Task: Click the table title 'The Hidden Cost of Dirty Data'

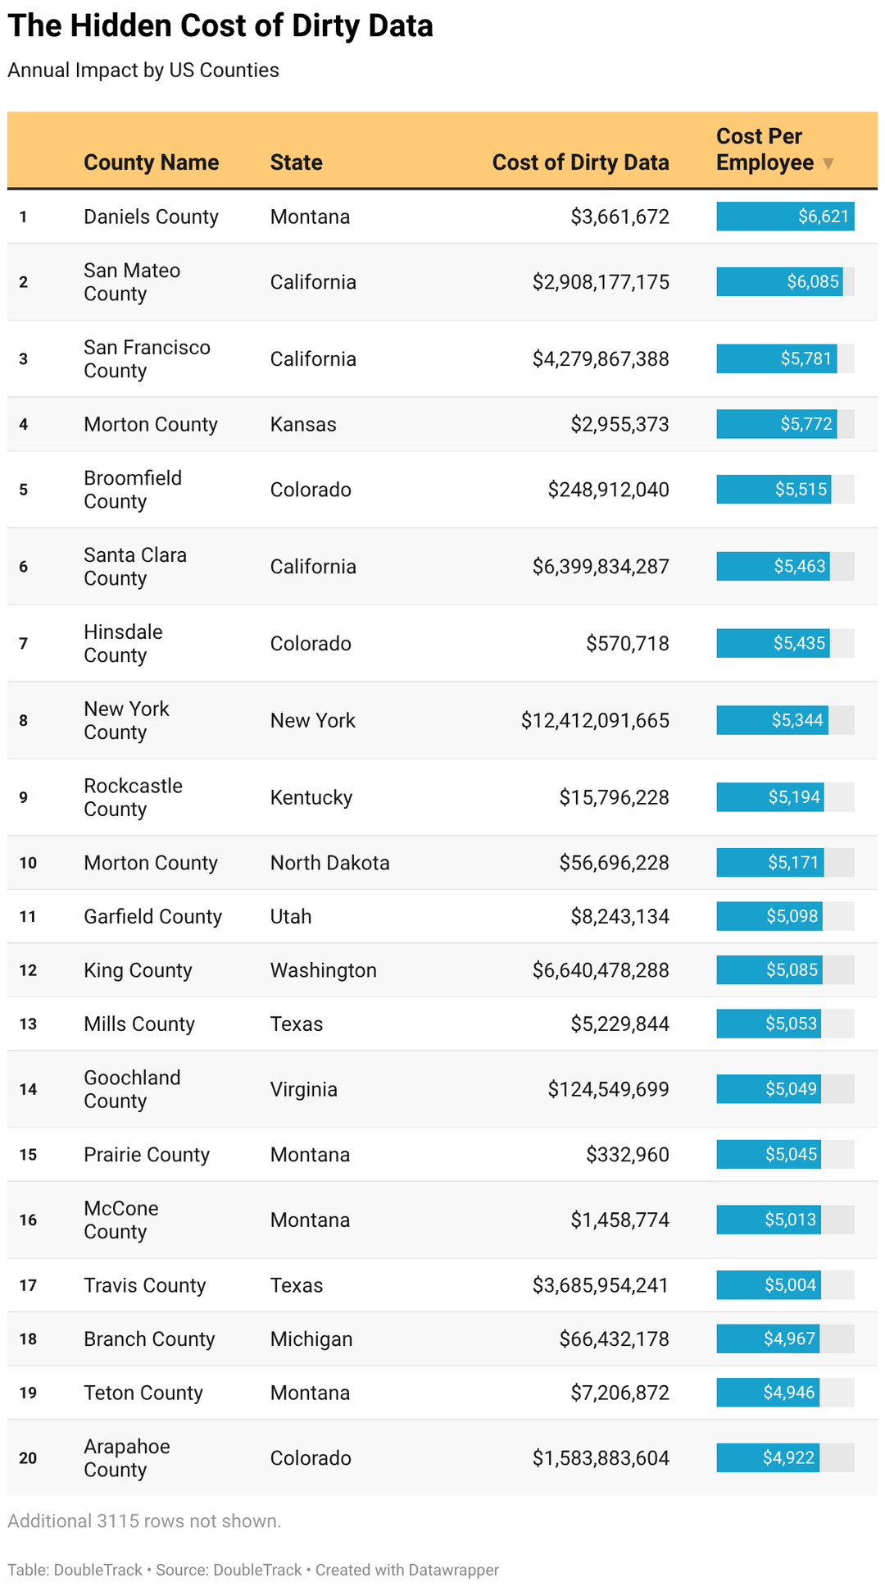Action: pyautogui.click(x=220, y=26)
